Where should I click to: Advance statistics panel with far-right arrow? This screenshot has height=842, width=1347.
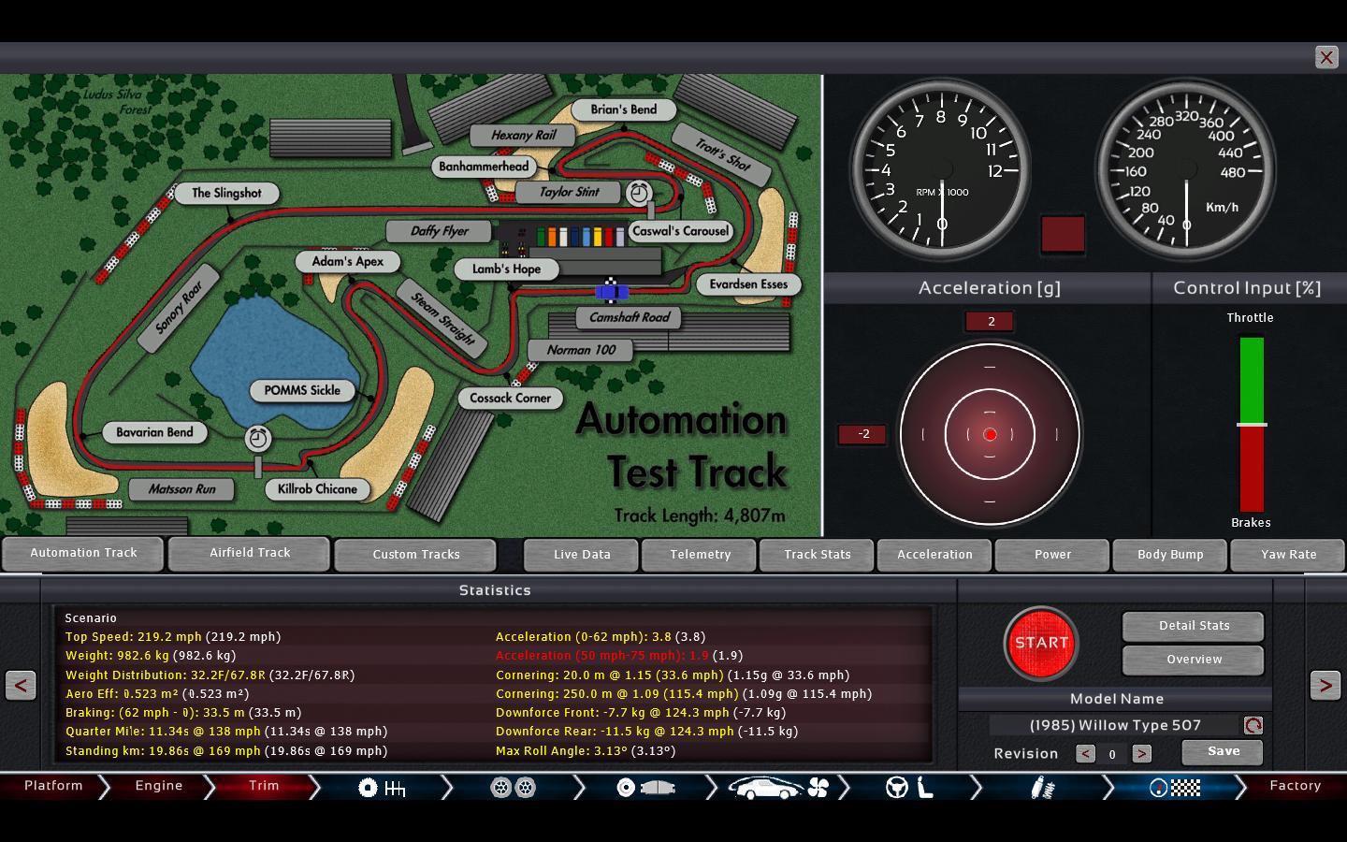coord(1325,685)
